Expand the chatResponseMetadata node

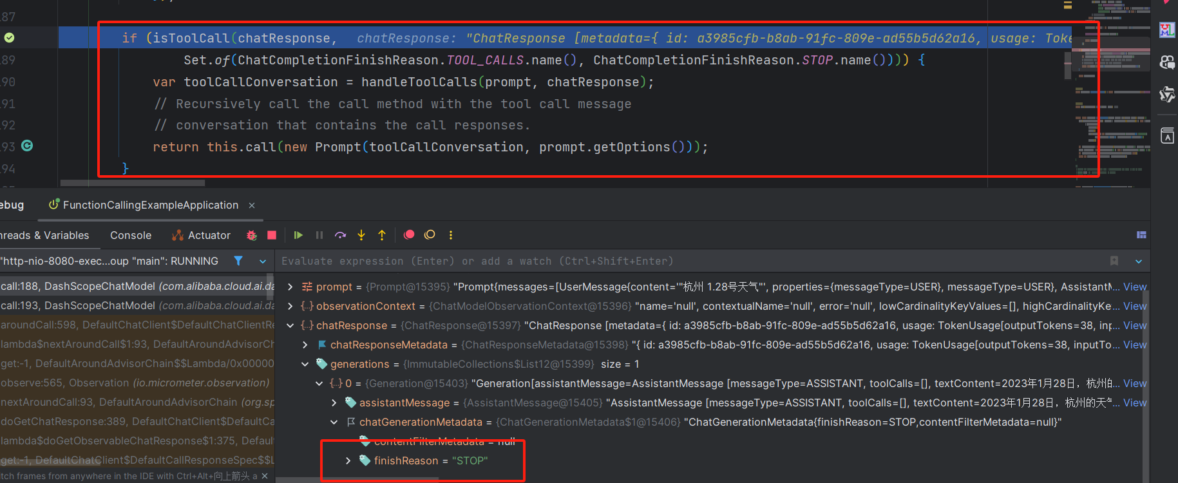click(305, 345)
